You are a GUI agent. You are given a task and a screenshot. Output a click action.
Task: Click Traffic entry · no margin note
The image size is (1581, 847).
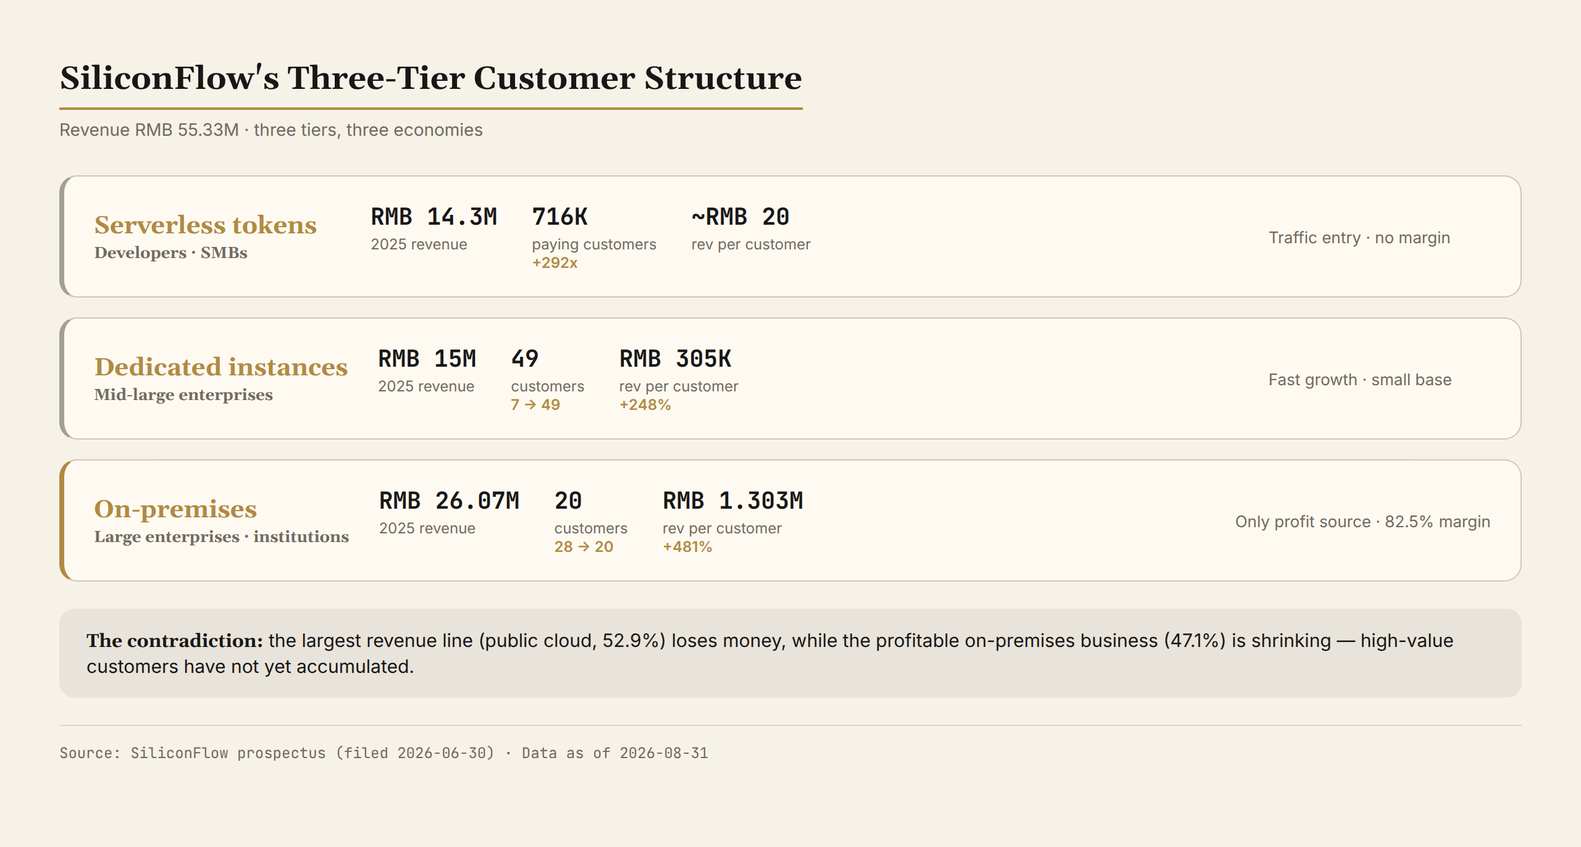coord(1359,238)
